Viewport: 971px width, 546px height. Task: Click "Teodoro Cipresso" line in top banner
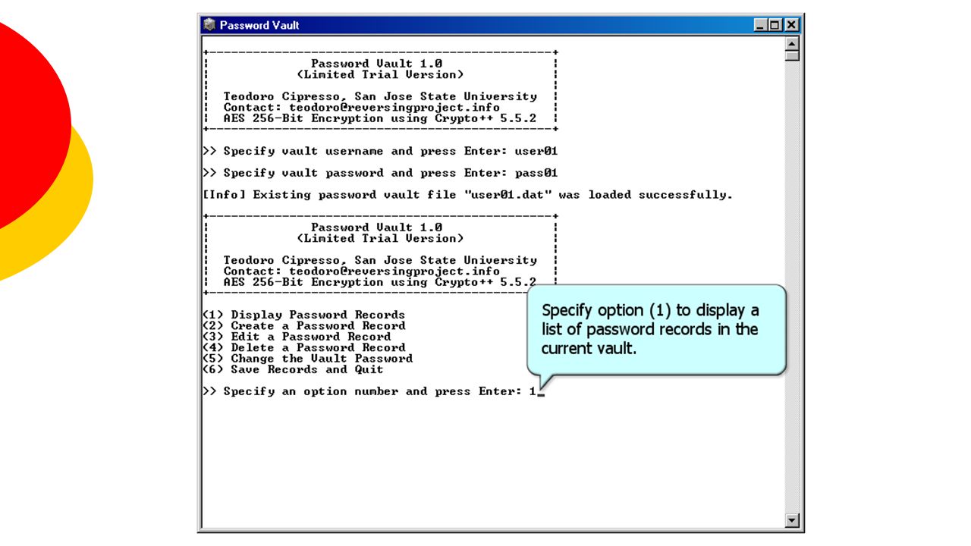(x=380, y=96)
